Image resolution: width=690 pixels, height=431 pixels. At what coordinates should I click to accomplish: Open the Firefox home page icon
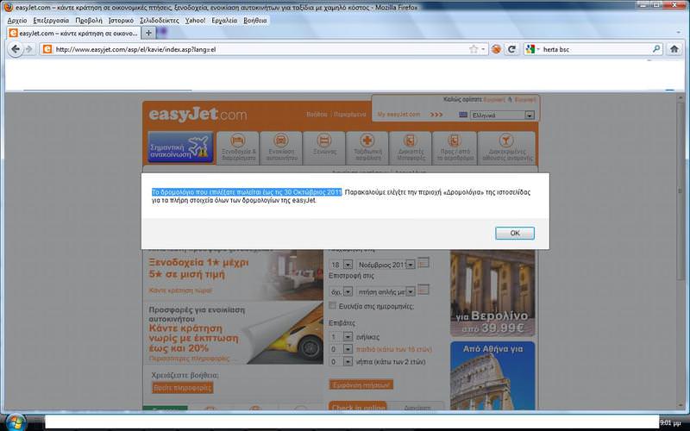coord(674,49)
